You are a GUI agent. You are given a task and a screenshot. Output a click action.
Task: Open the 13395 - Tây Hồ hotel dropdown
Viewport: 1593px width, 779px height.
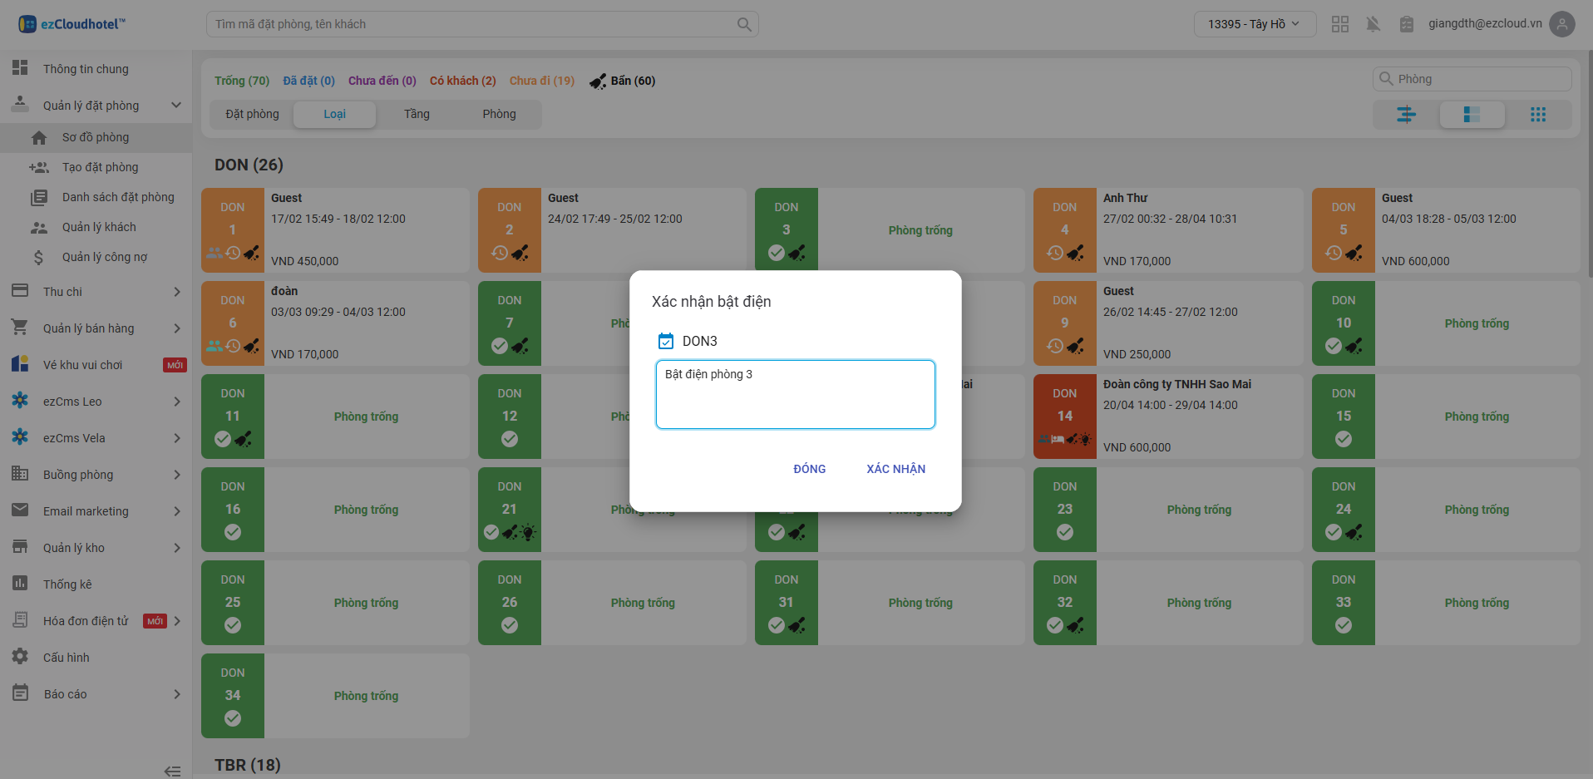1254,24
